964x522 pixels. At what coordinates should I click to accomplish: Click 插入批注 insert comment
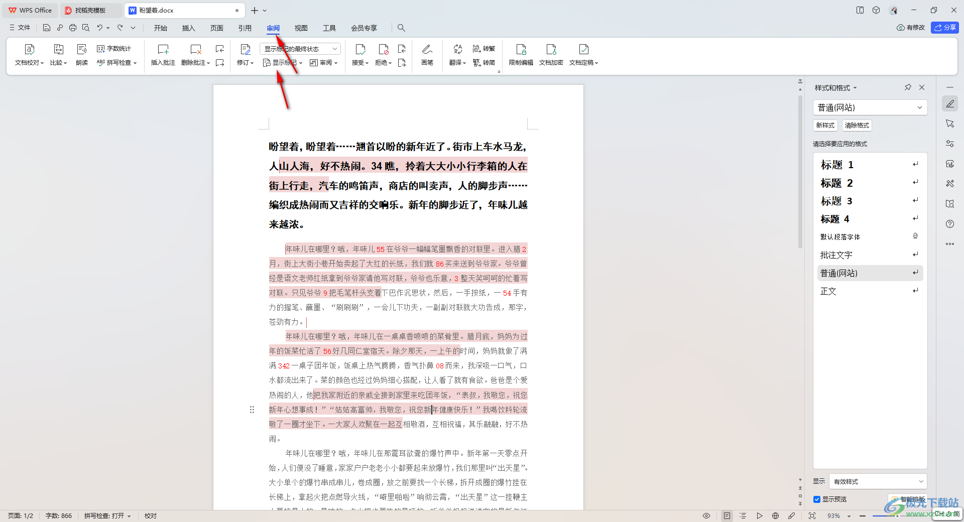coord(163,55)
